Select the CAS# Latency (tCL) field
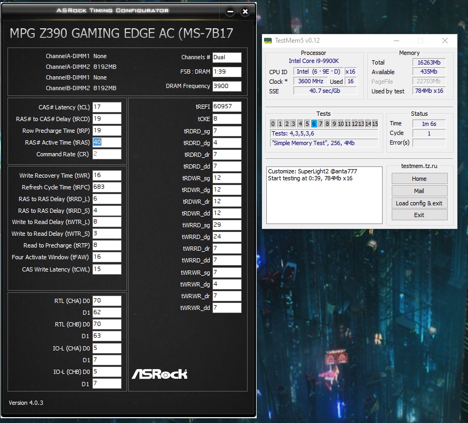 pyautogui.click(x=107, y=107)
